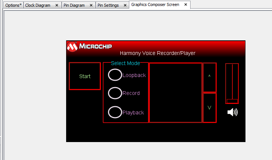
Task: Select the empty list box widget
Action: click(176, 93)
